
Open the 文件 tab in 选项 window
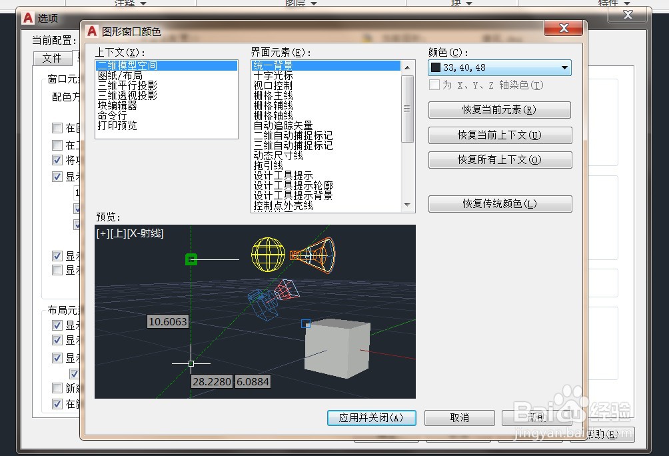click(53, 58)
